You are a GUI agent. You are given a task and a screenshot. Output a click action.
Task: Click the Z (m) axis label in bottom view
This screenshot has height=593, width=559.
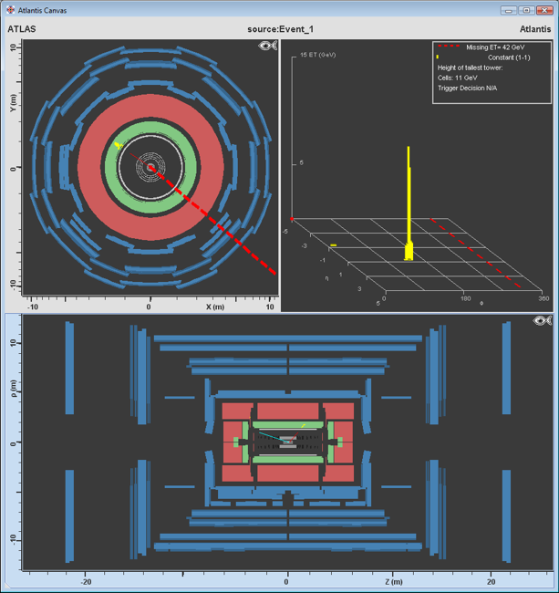pyautogui.click(x=394, y=581)
